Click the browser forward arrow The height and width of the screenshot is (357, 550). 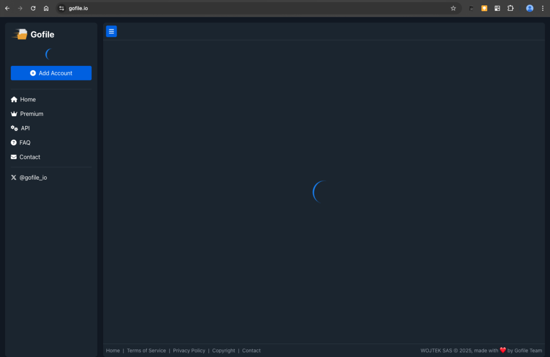pyautogui.click(x=20, y=9)
